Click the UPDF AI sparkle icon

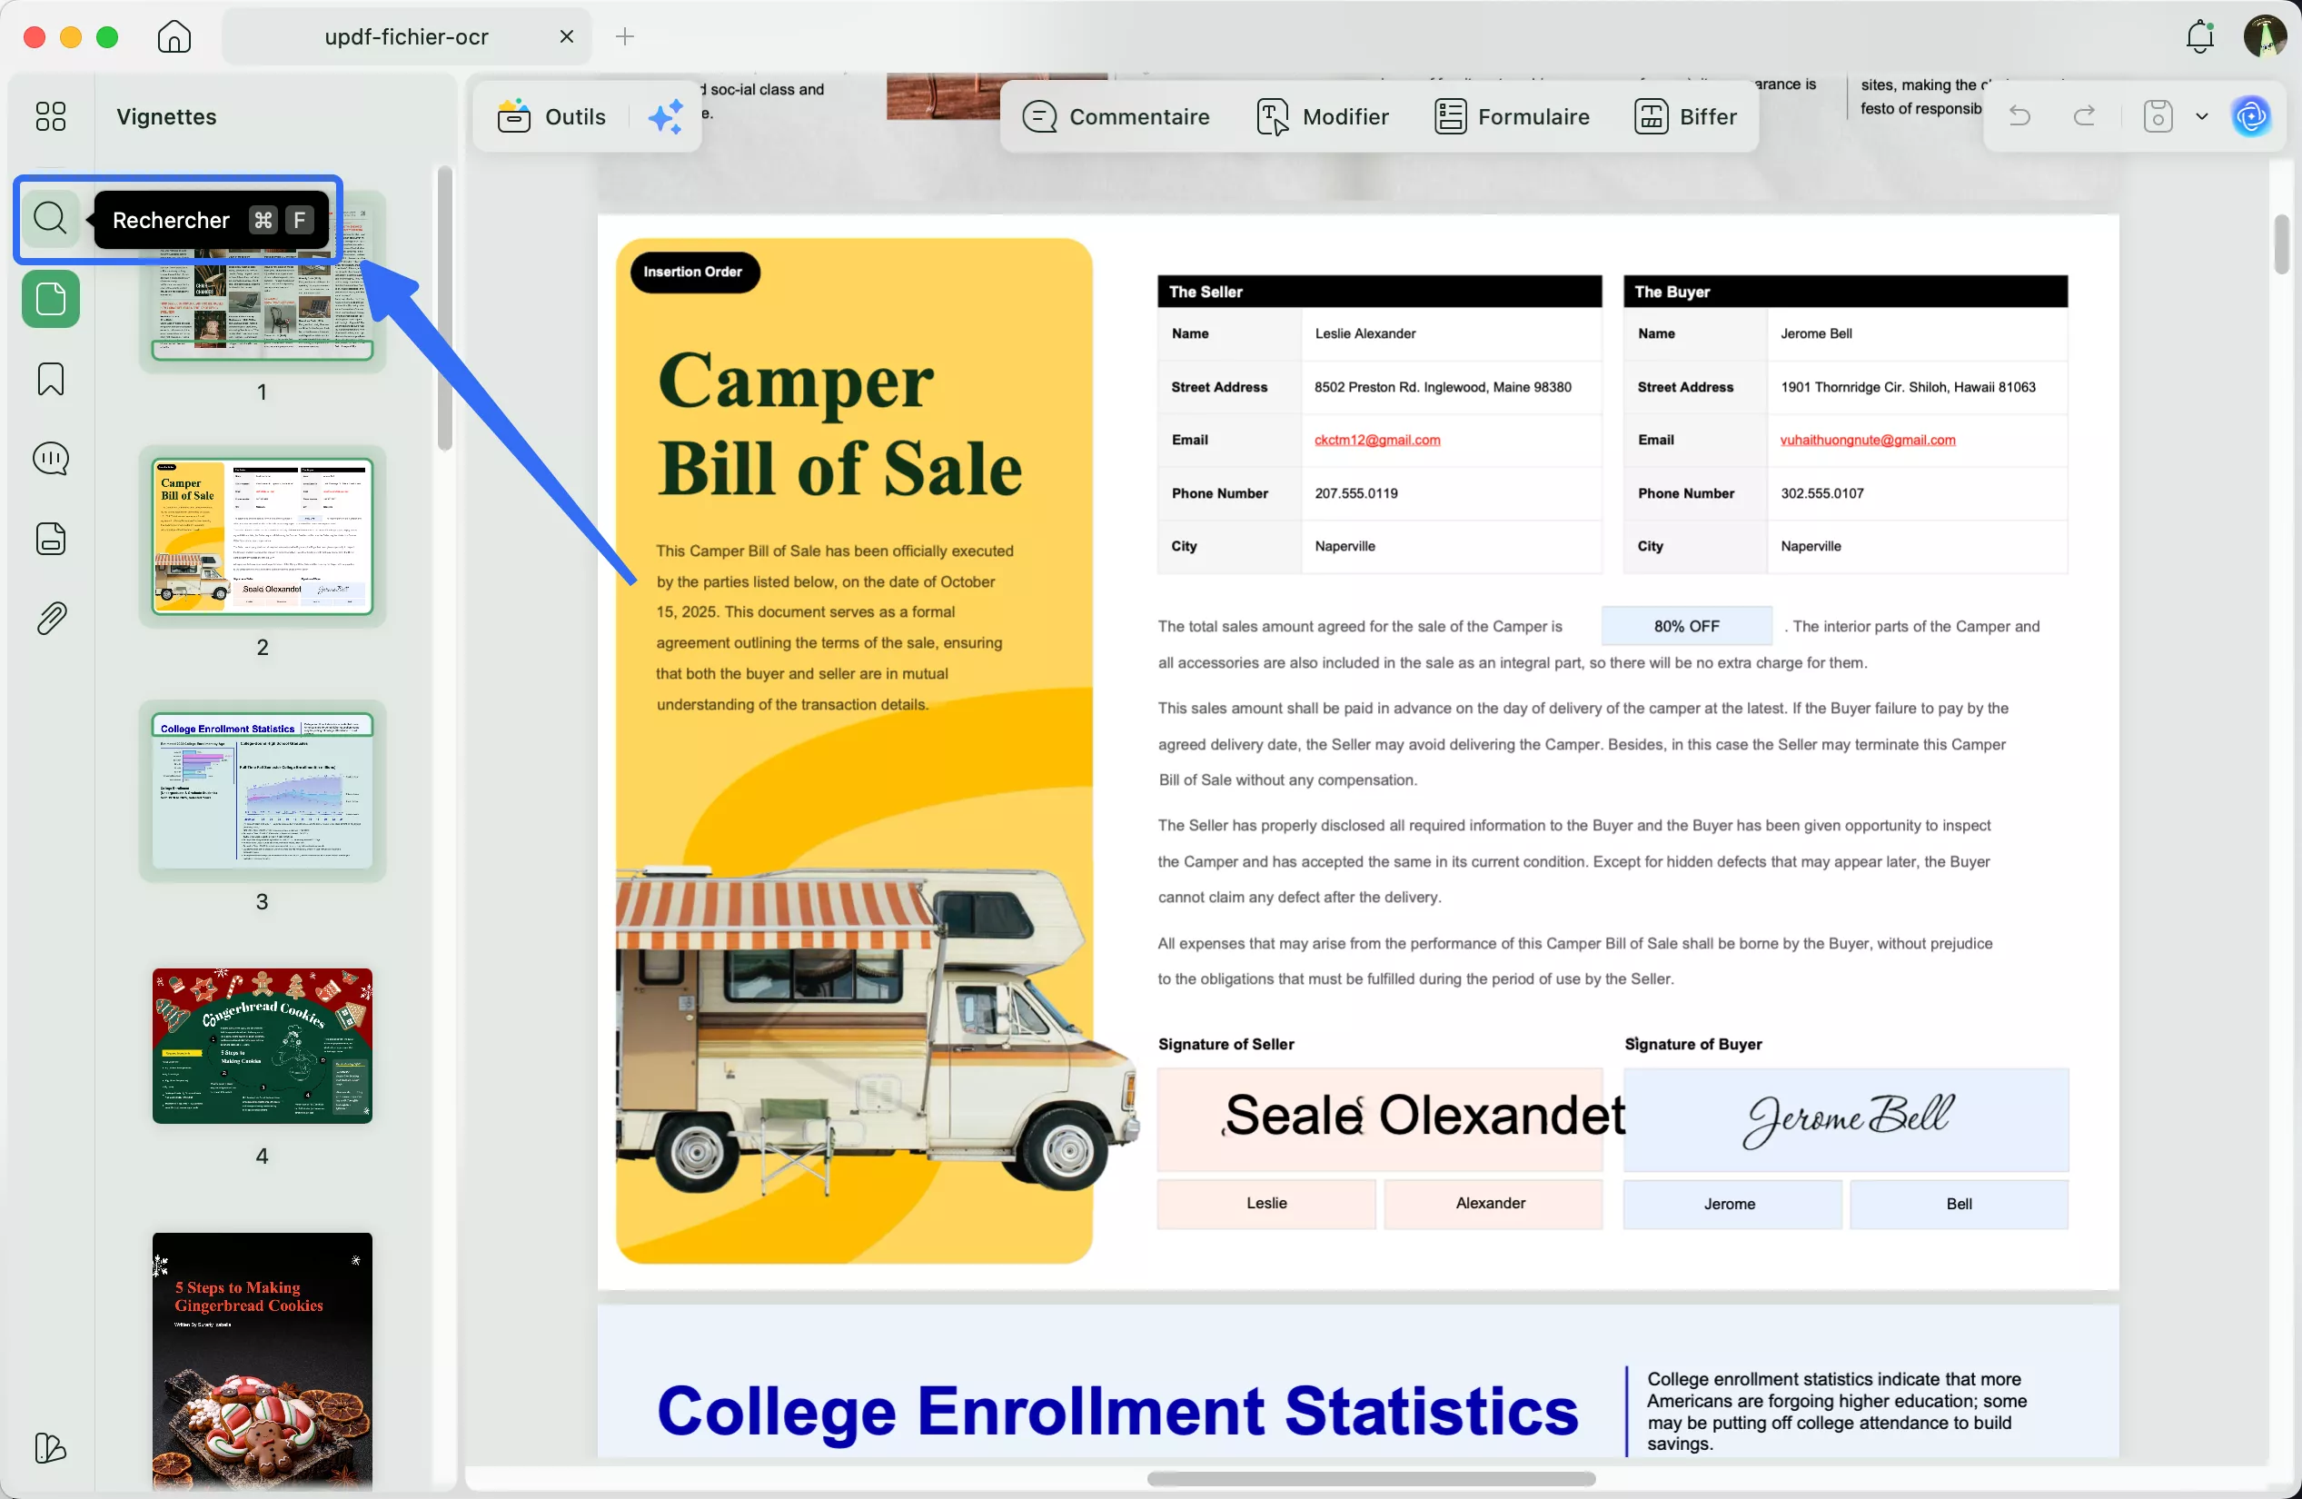666,117
